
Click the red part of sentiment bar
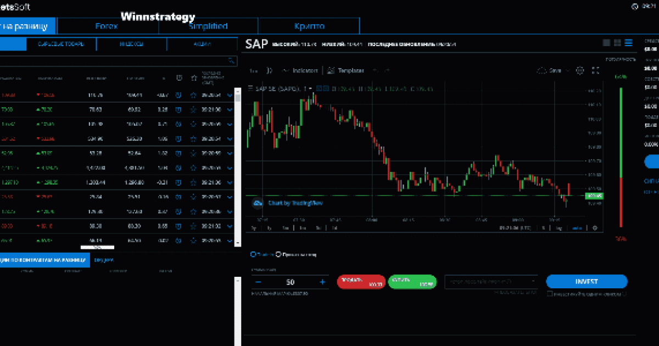620,202
